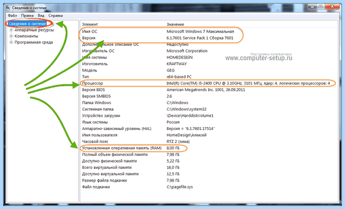
Task: Expand the Программная среда node
Action: [11, 42]
